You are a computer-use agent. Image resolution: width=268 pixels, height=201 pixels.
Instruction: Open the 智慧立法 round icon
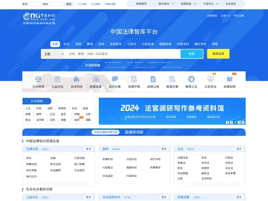[191, 79]
